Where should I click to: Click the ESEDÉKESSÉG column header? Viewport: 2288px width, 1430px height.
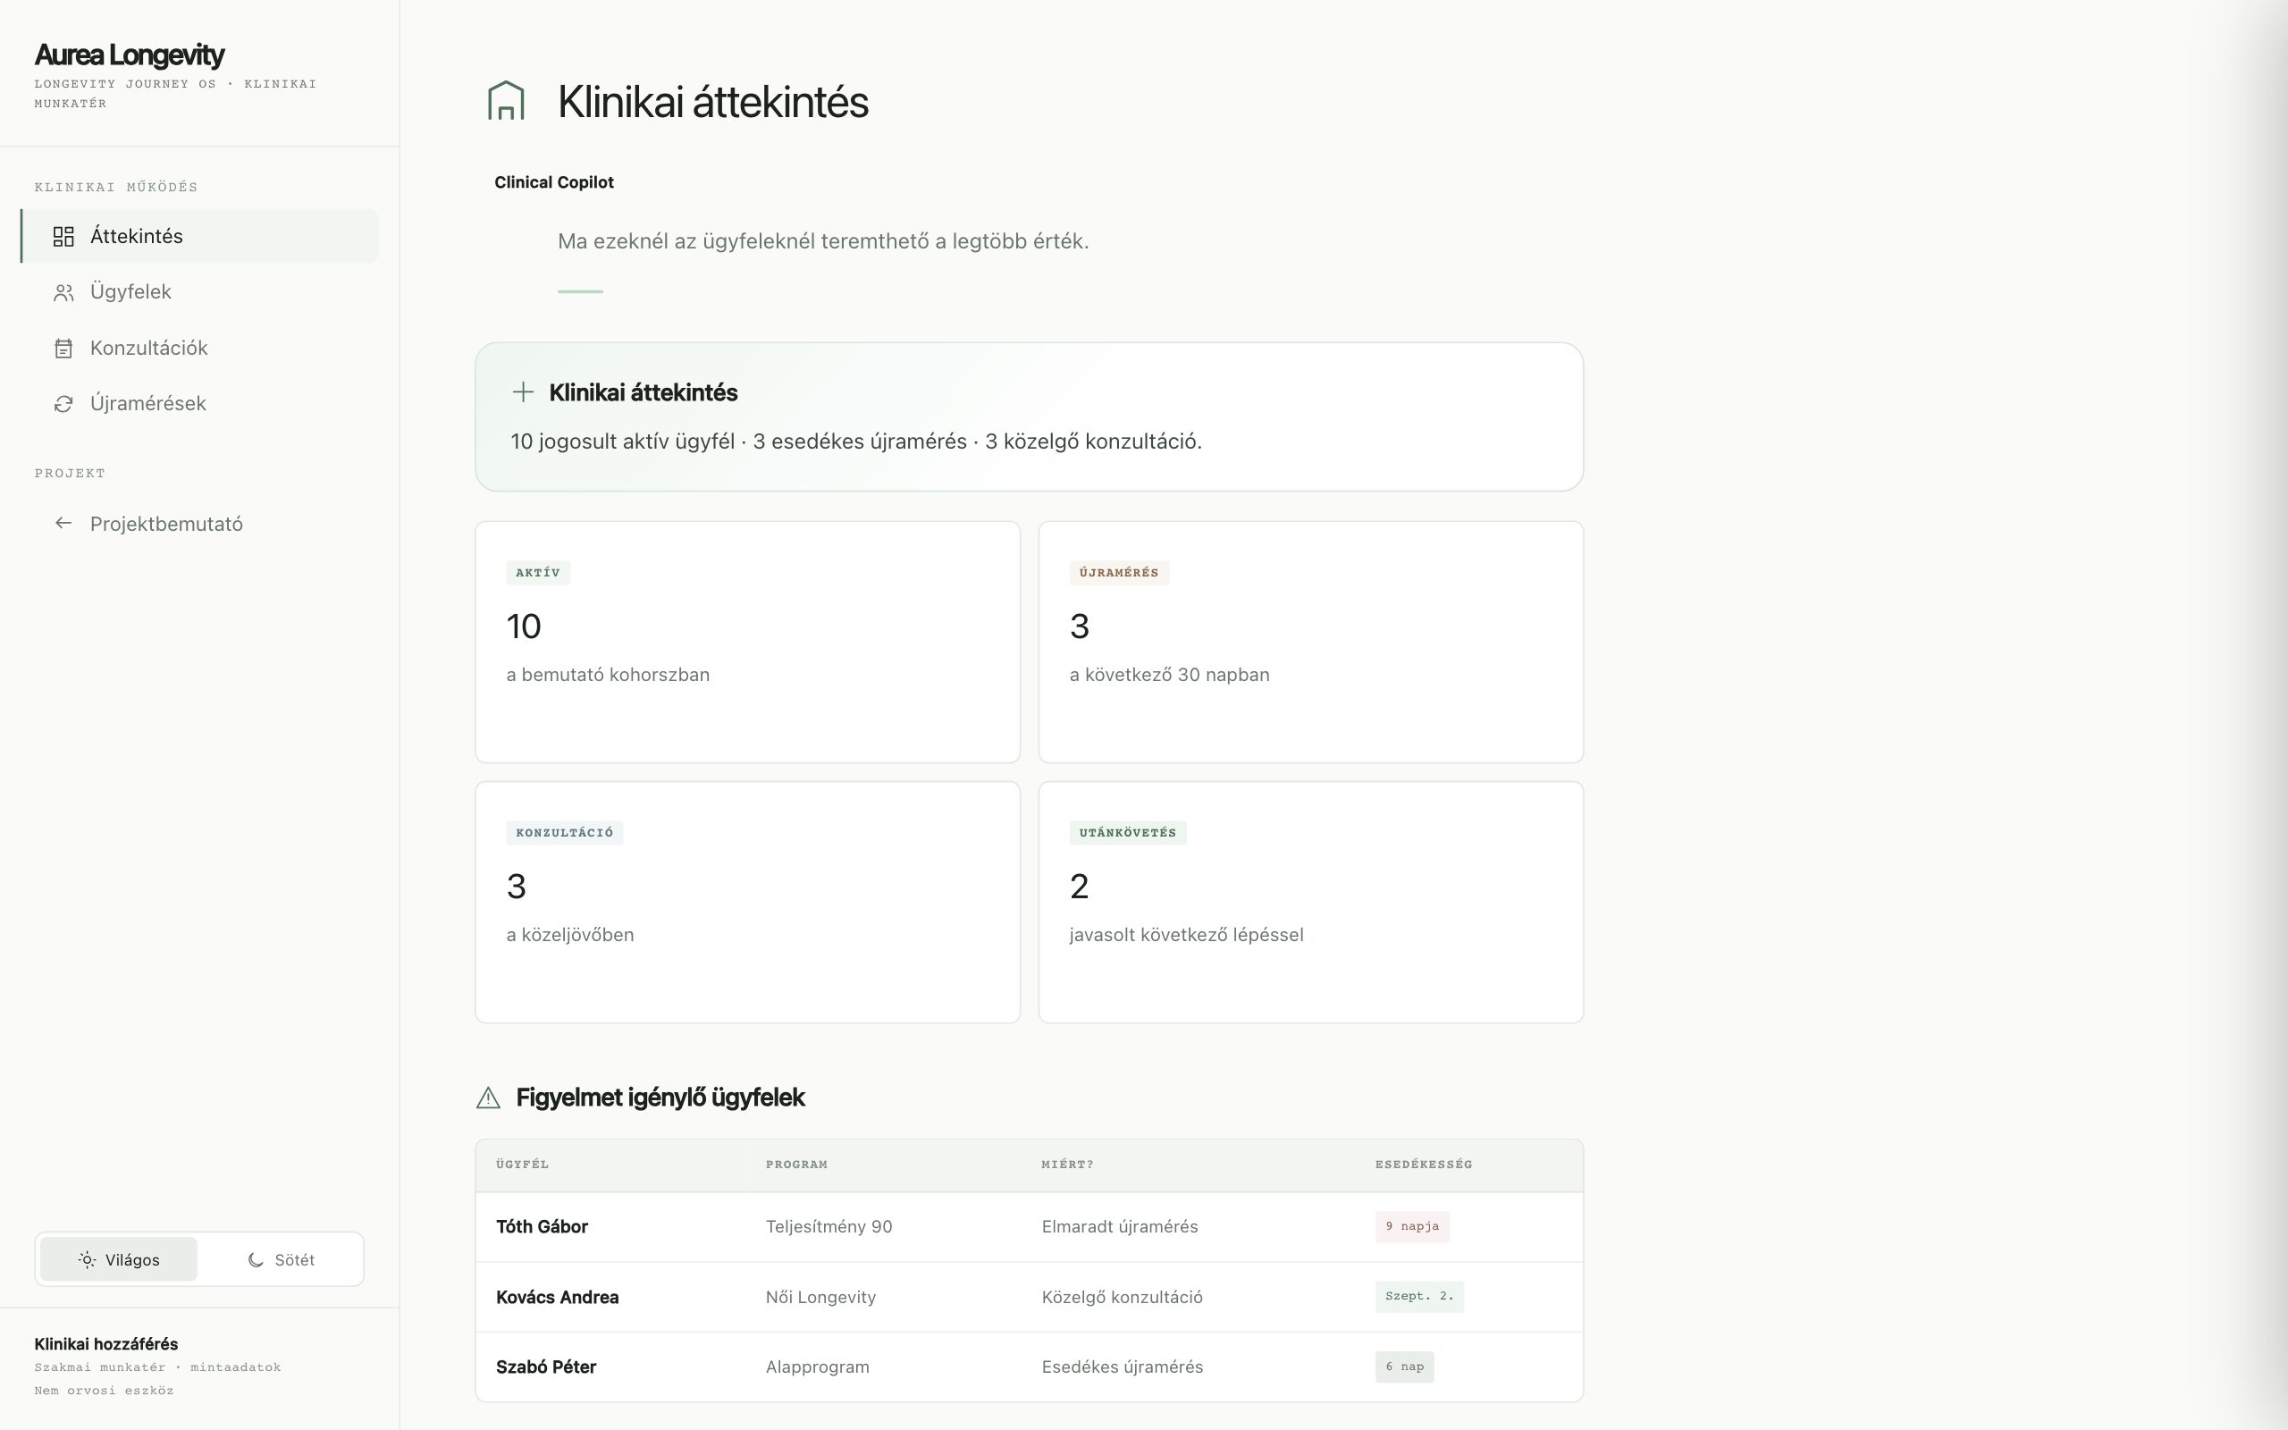pyautogui.click(x=1423, y=1165)
